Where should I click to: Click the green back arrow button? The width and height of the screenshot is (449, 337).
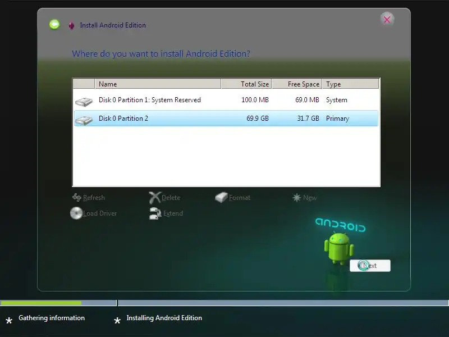click(54, 24)
